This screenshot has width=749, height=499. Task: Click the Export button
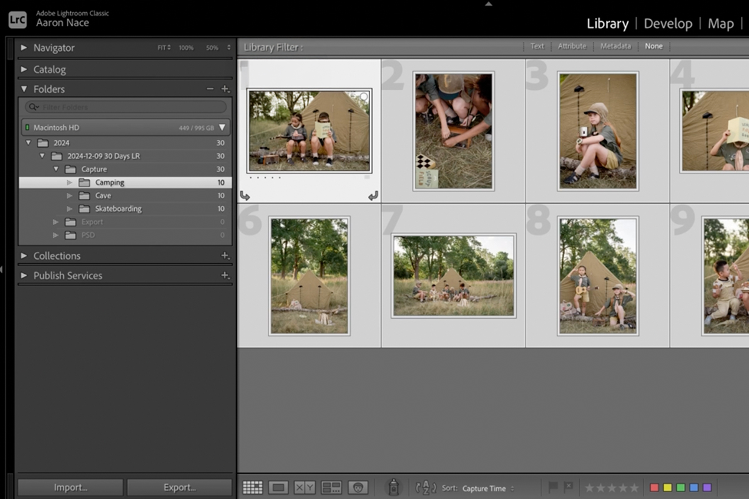[179, 487]
